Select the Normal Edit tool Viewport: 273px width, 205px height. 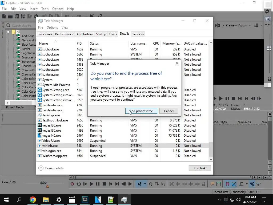139,184
